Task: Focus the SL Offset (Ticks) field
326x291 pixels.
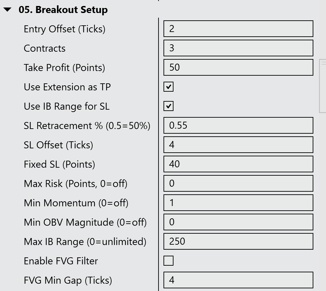Action: tap(238, 145)
